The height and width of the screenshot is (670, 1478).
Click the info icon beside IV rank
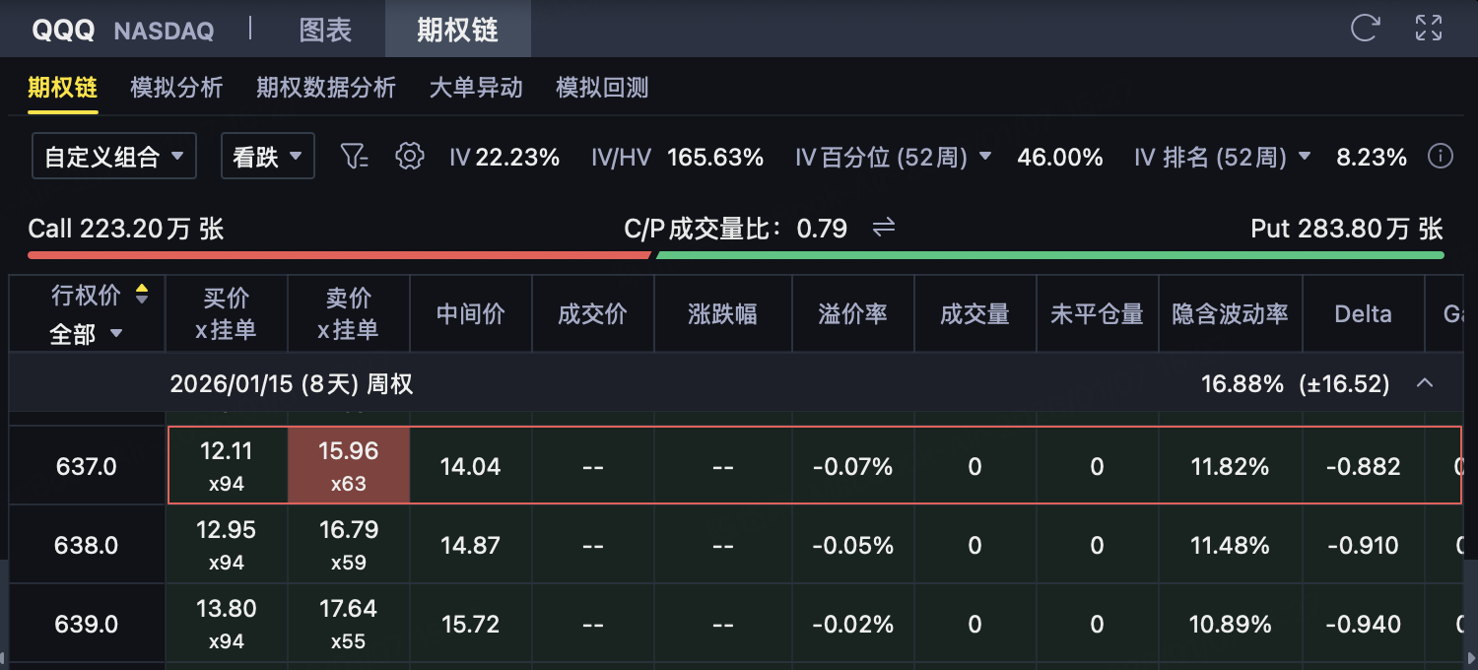1441,157
